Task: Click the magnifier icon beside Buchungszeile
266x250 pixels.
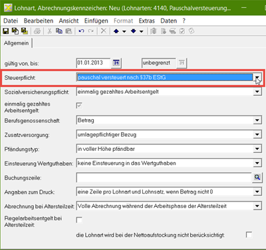Action: (257, 178)
